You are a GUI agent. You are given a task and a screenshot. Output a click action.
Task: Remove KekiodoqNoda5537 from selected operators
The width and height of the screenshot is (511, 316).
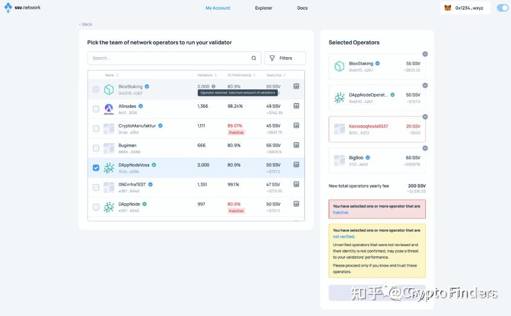pyautogui.click(x=425, y=117)
